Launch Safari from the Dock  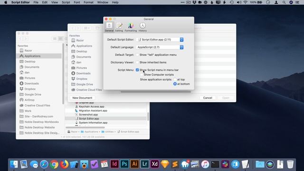[x=44, y=164]
